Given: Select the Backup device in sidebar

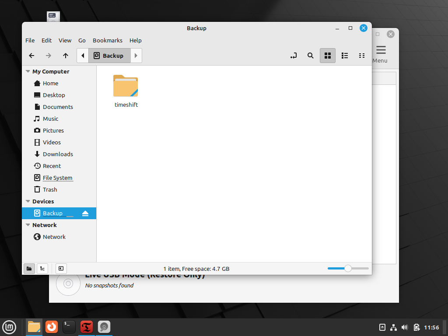Looking at the screenshot, I should (x=59, y=213).
